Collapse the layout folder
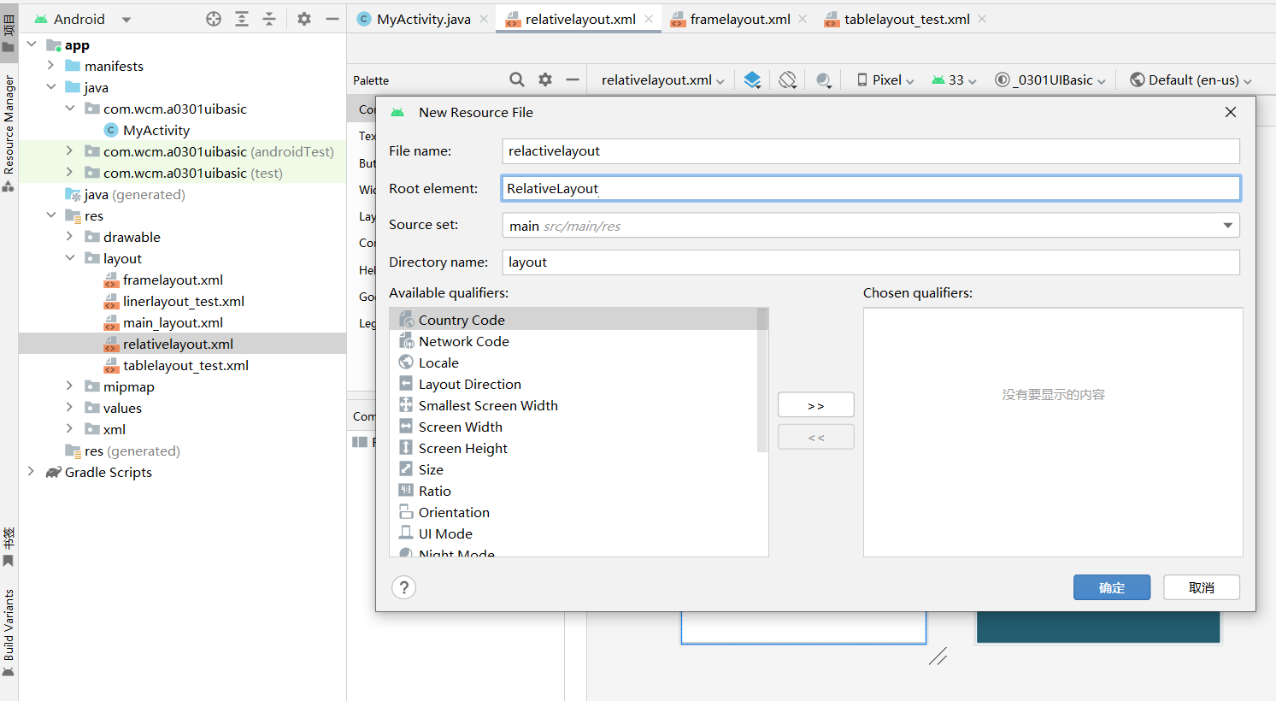Image resolution: width=1276 pixels, height=701 pixels. 69,258
